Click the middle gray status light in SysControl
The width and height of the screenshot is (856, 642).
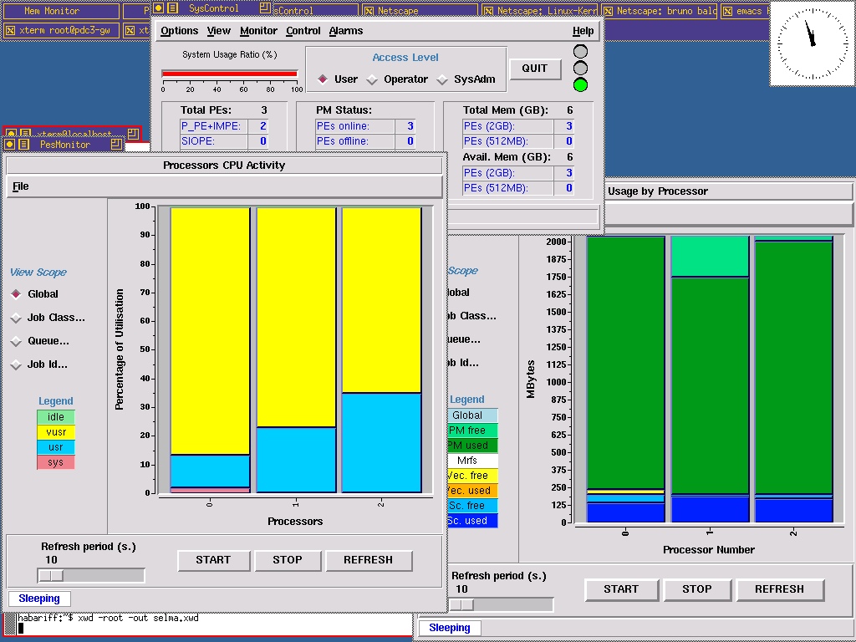tap(580, 69)
